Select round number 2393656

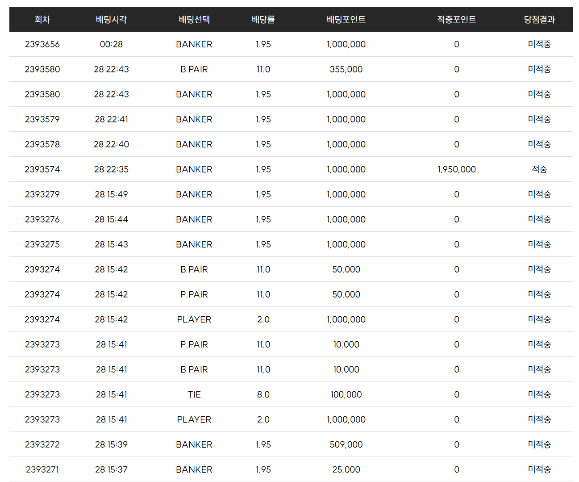(x=42, y=44)
